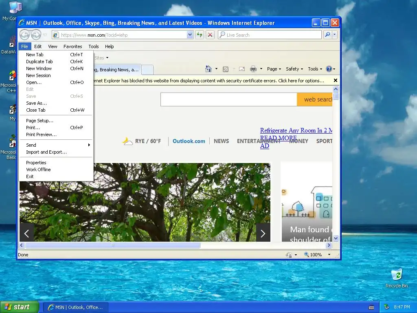This screenshot has height=313, width=417.
Task: Open Properties from File menu
Action: point(56,163)
